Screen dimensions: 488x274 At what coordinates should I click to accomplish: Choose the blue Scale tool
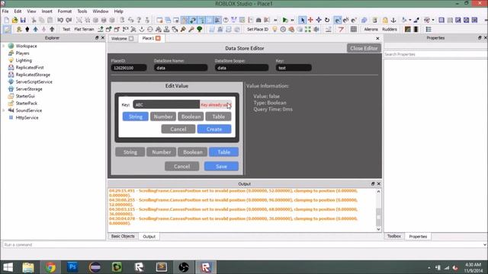tap(319, 21)
